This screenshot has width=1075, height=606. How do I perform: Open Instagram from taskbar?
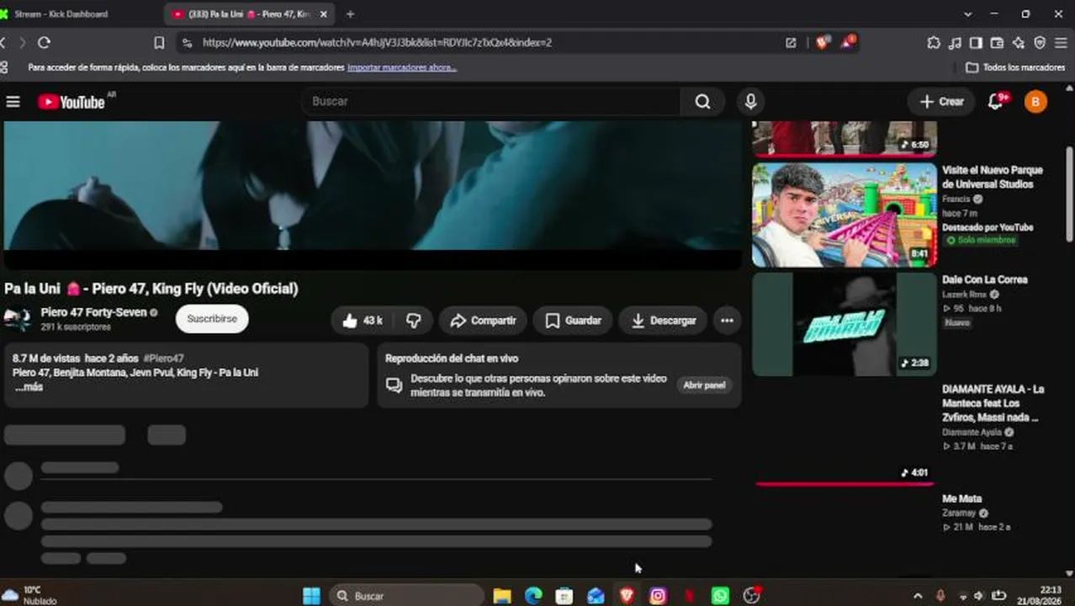point(658,596)
